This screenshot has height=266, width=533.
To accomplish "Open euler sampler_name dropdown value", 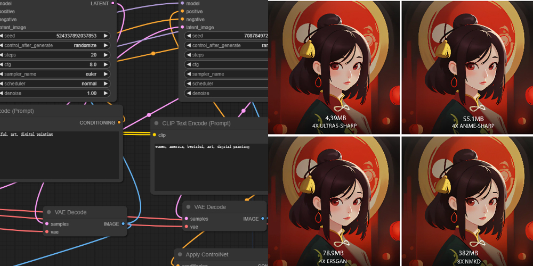I will (x=91, y=74).
